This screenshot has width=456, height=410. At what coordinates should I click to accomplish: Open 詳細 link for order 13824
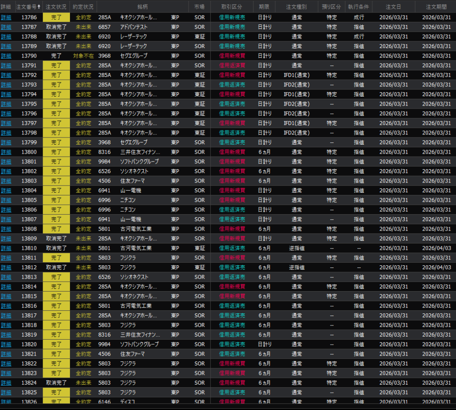tap(6, 383)
